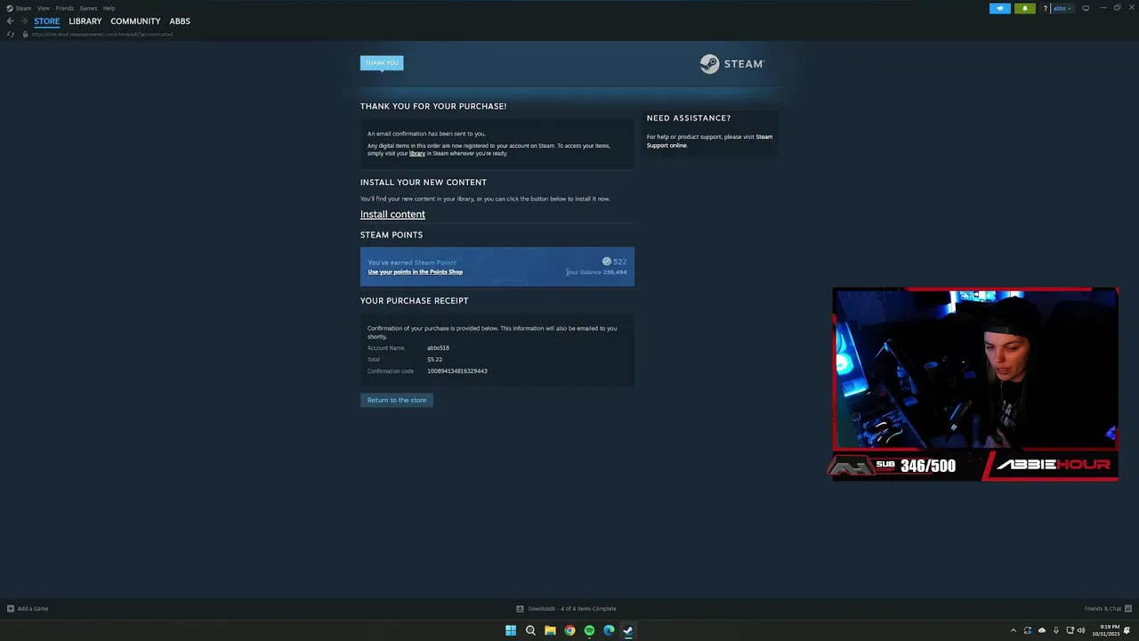Open the blue megaphone announcements icon
Screen dimensions: 1139x641
[1000, 8]
